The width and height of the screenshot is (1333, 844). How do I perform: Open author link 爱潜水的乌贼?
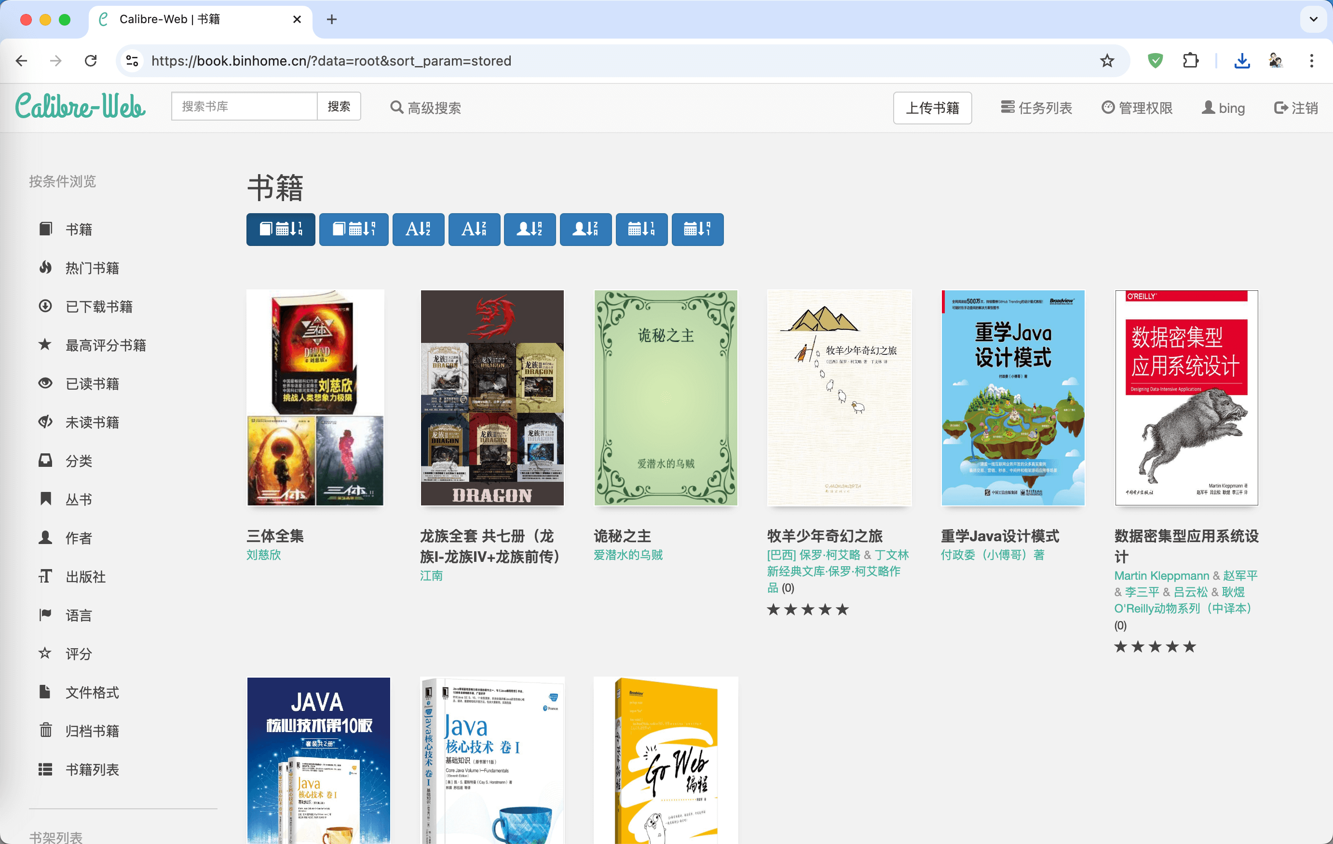coord(628,555)
